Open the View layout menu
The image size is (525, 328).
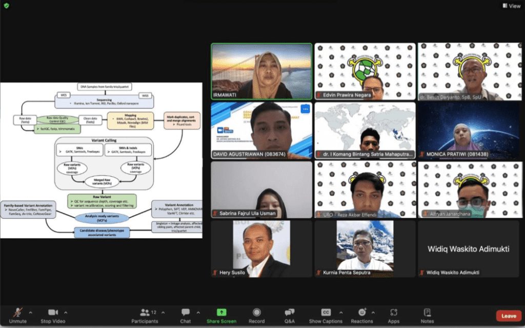(511, 6)
